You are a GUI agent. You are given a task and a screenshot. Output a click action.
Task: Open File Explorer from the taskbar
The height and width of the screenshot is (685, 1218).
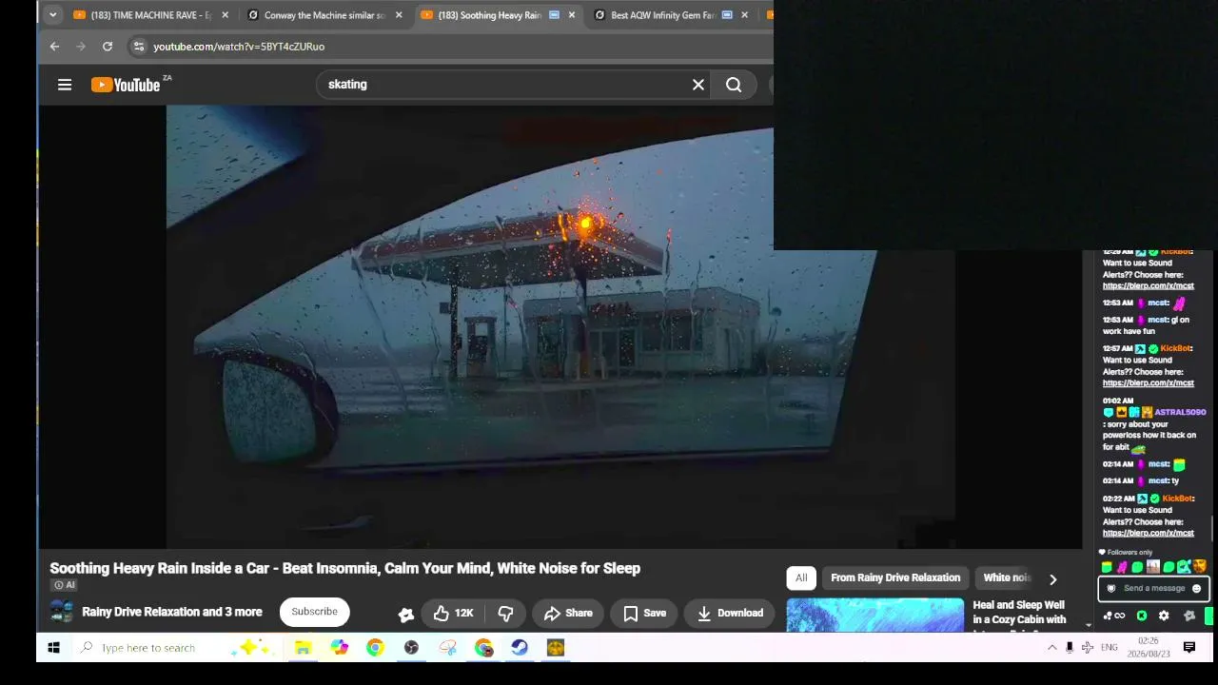point(303,648)
